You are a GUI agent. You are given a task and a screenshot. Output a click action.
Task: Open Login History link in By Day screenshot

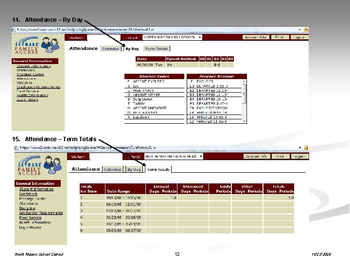click(27, 99)
